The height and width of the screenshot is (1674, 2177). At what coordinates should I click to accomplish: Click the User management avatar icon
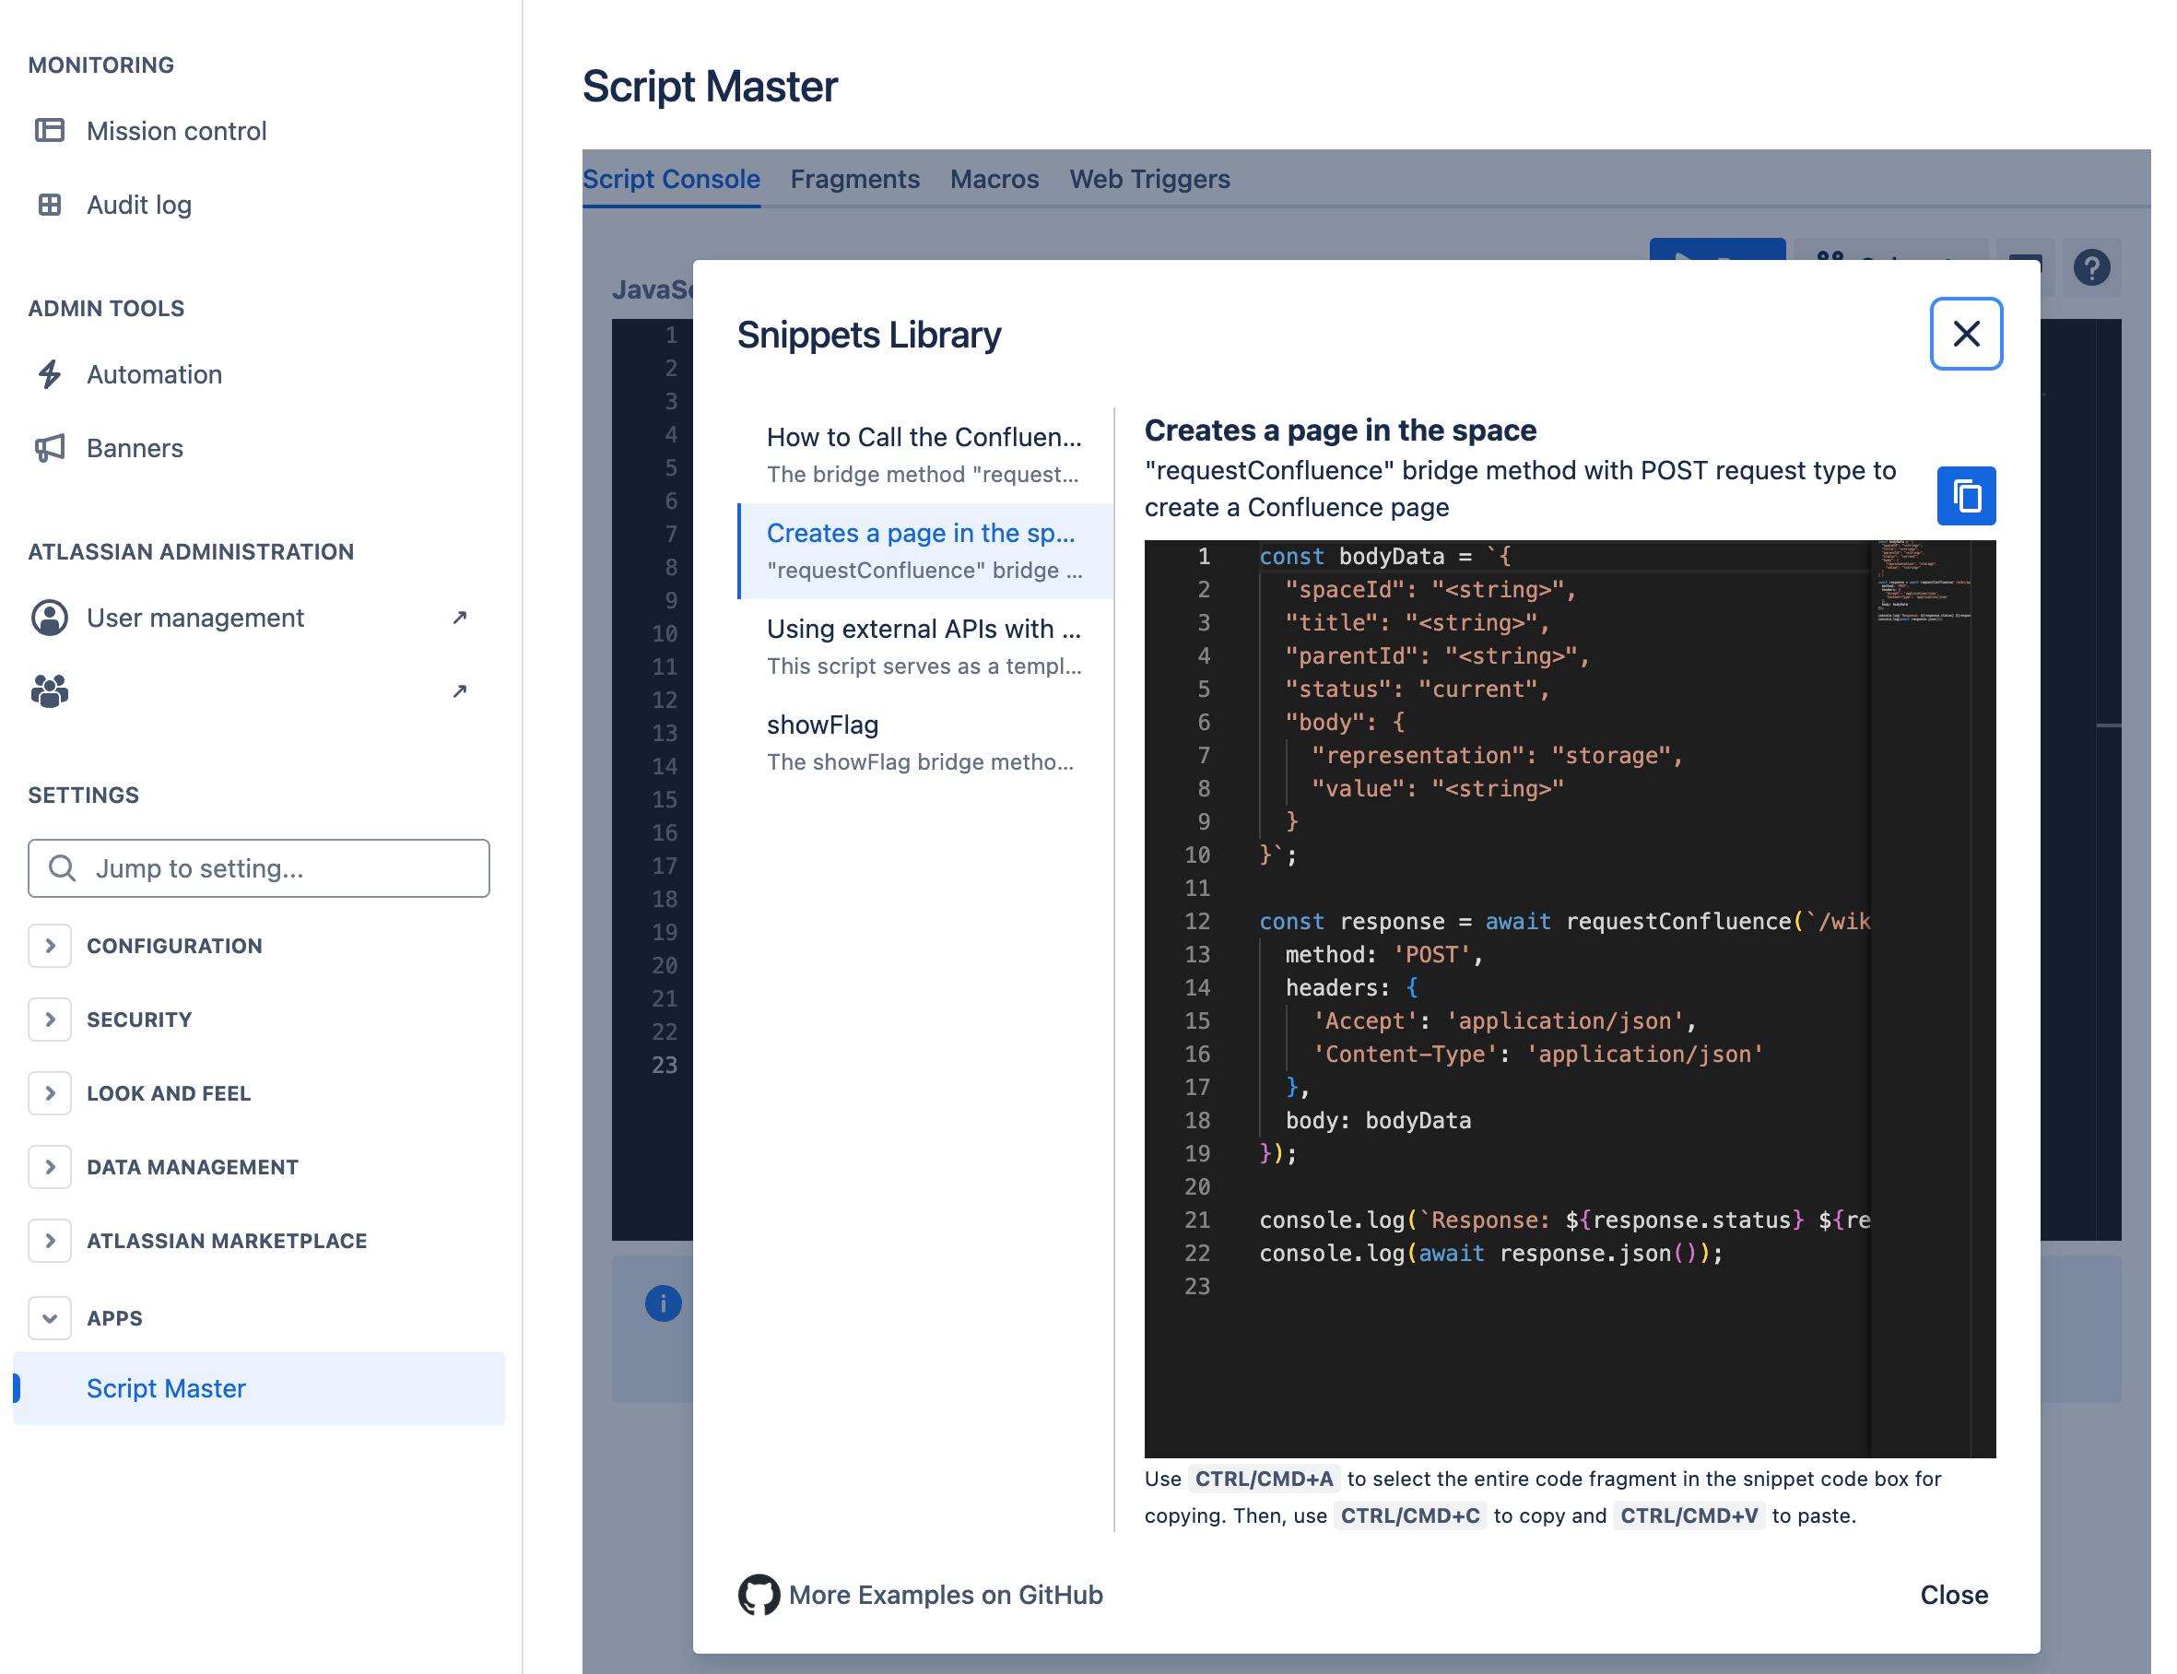click(50, 618)
